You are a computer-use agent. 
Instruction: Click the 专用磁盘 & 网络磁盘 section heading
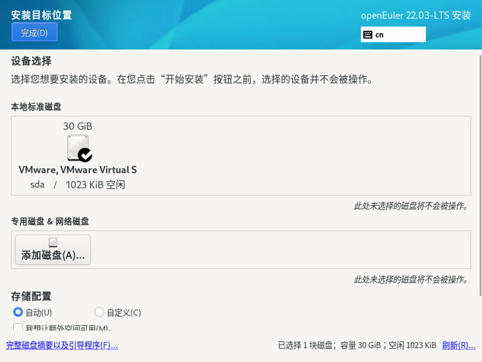click(50, 221)
